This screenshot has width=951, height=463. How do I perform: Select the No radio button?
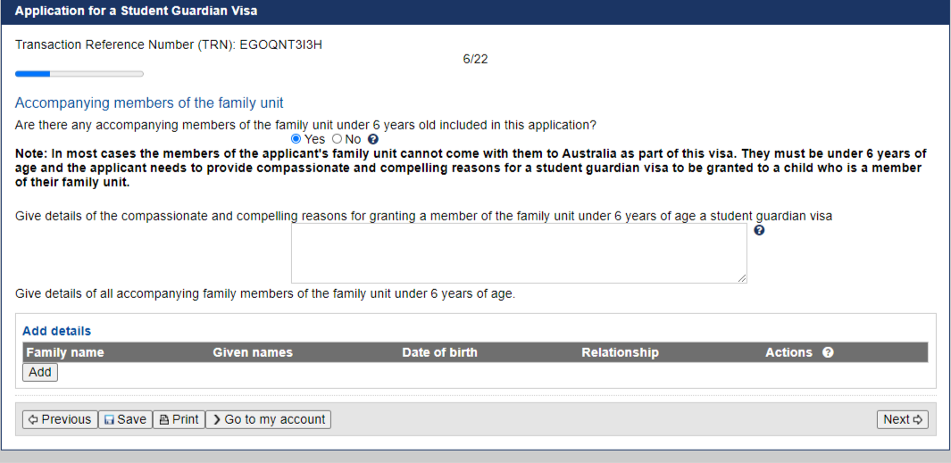tap(338, 139)
